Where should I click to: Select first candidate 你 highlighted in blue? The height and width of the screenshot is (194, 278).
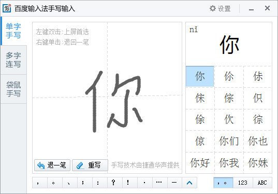[200, 76]
